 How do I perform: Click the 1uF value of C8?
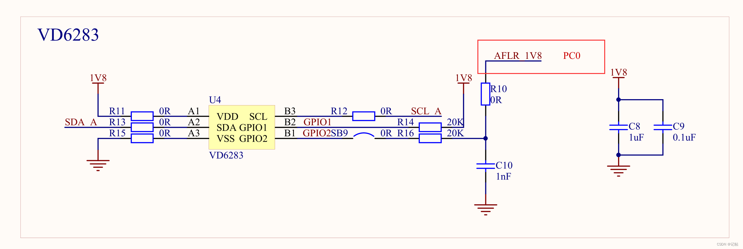(636, 138)
